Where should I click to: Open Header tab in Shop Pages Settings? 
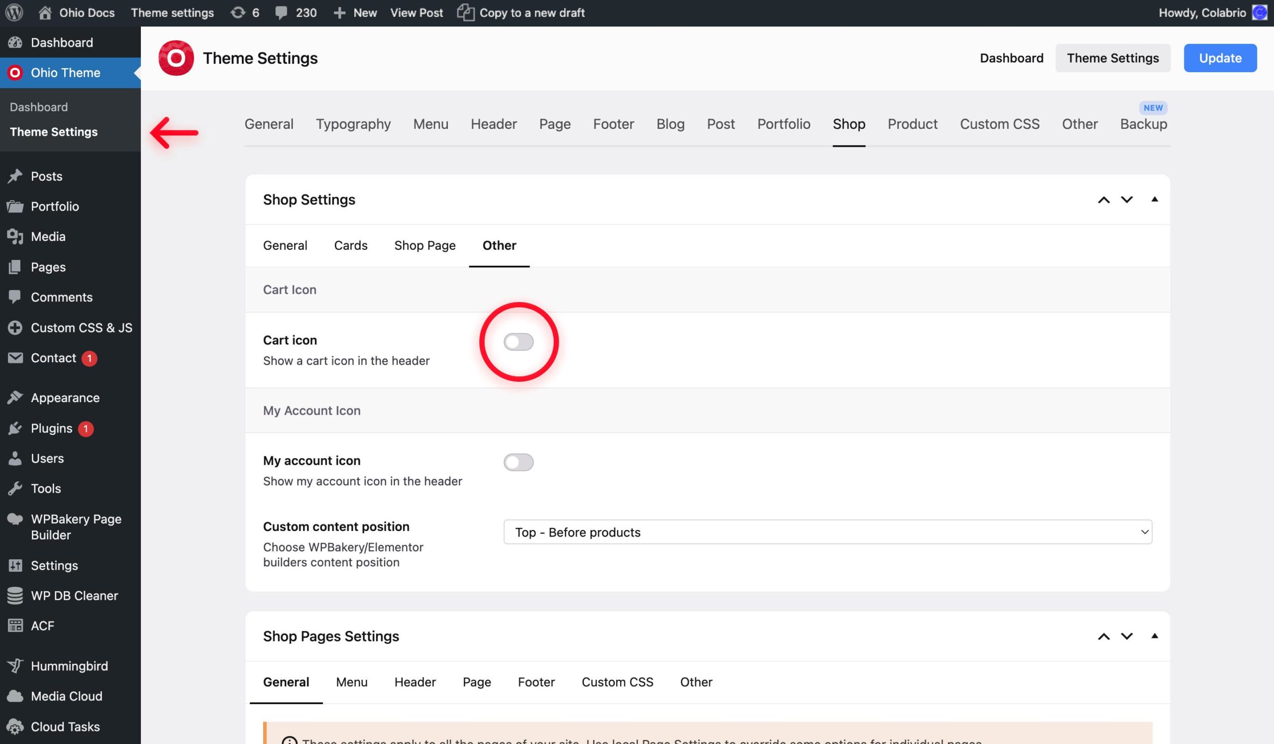pos(415,682)
